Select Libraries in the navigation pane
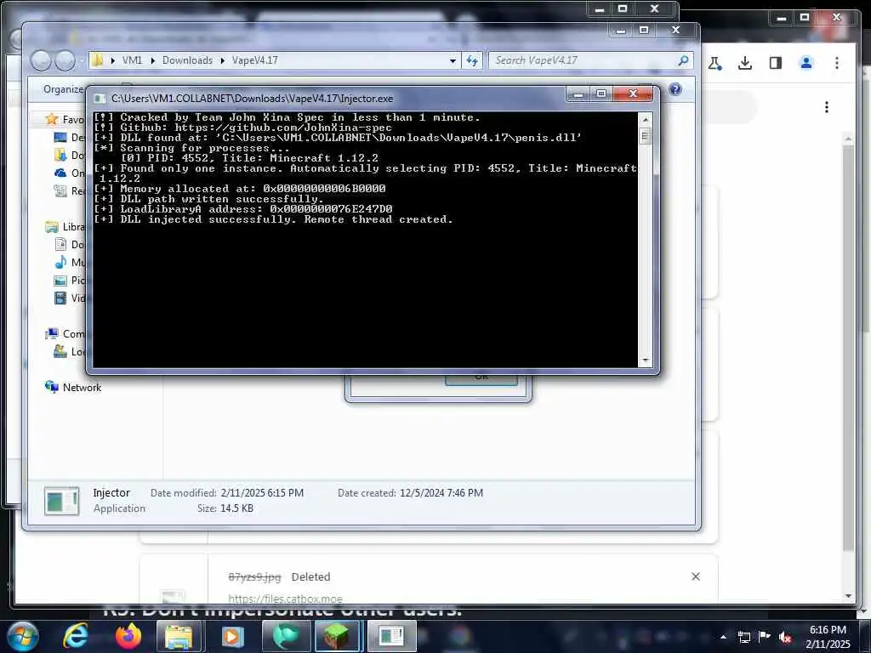This screenshot has width=871, height=653. 65,226
